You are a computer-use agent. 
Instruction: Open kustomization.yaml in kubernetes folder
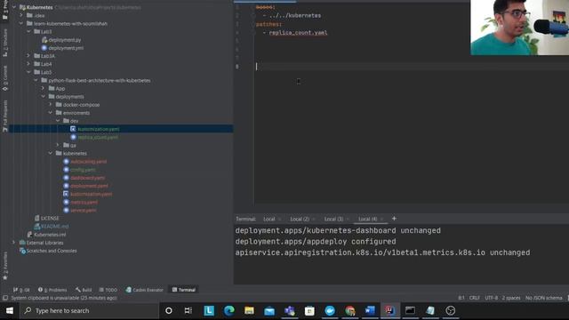point(91,194)
